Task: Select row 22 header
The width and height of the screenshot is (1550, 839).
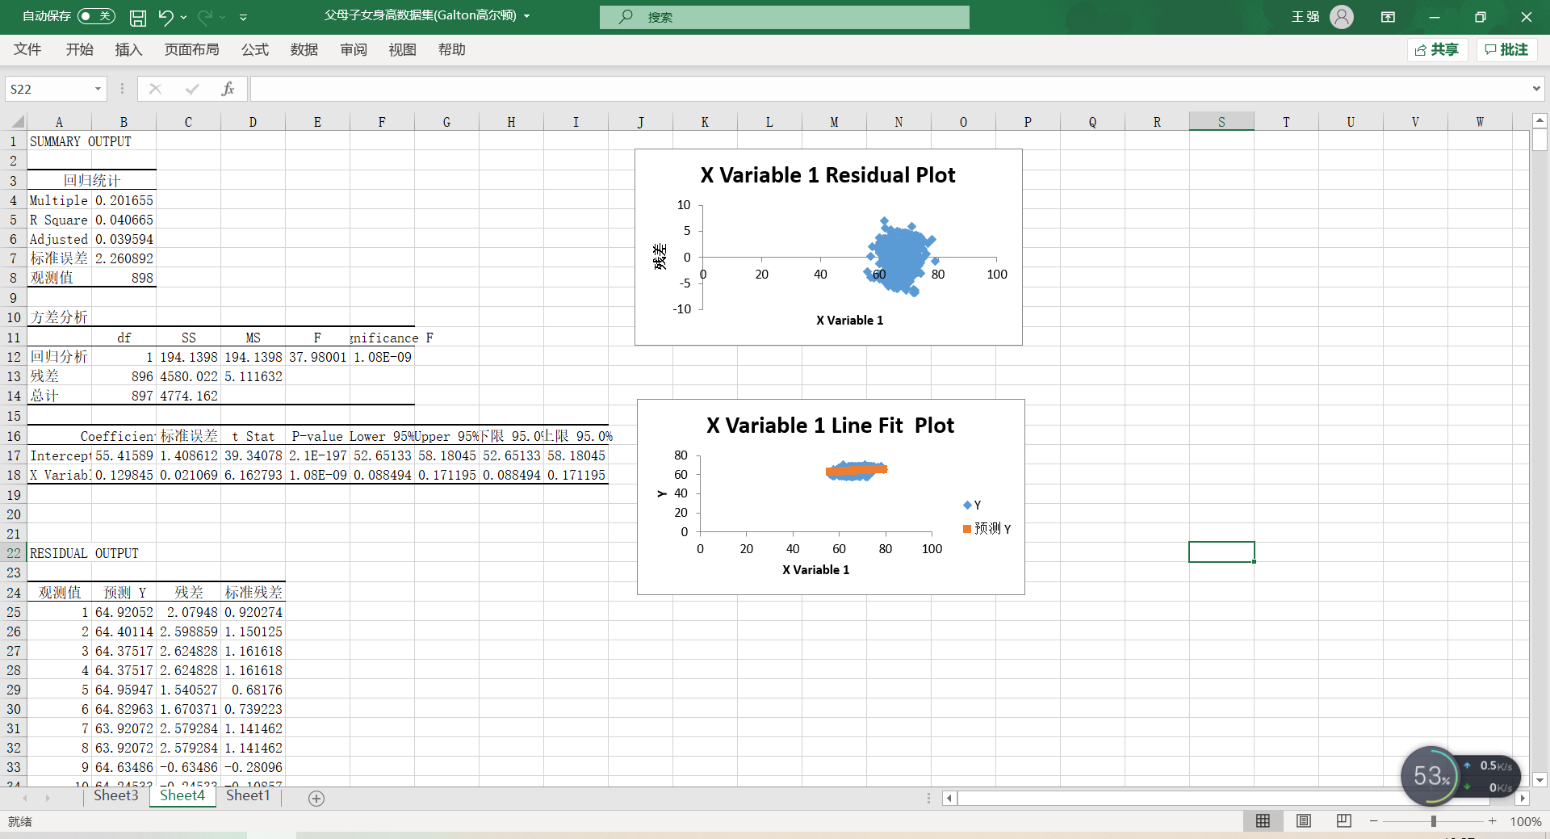Action: pos(14,553)
